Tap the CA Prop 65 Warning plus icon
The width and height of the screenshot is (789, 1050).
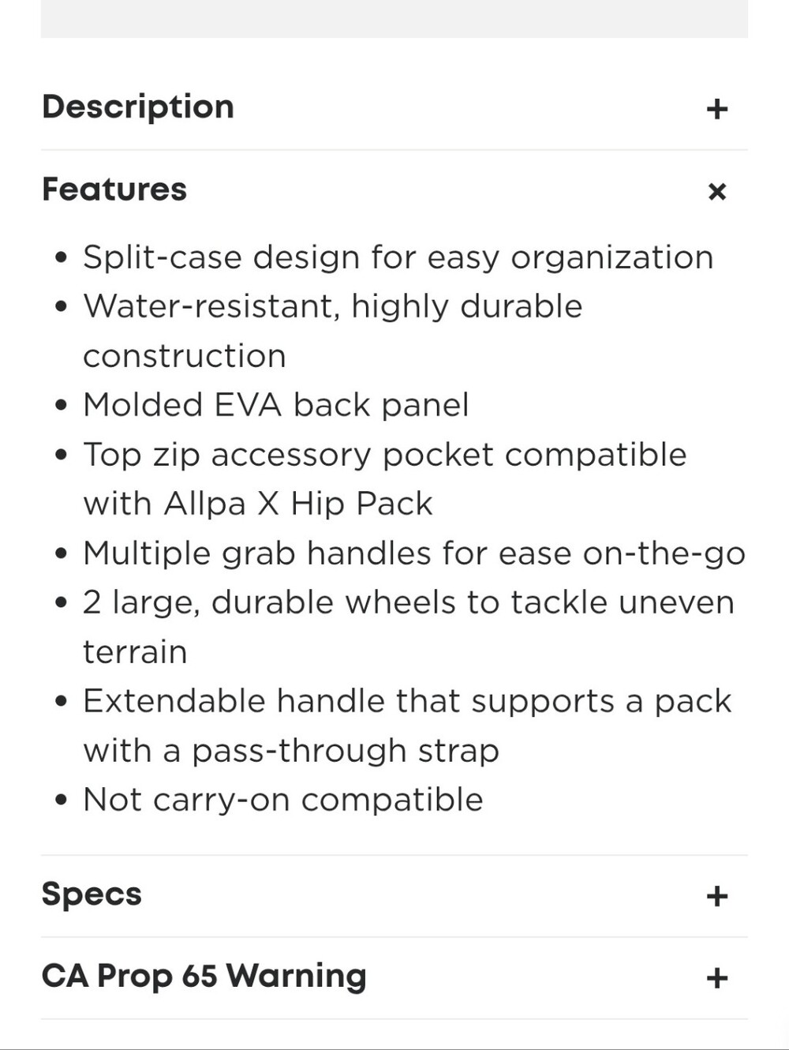click(x=716, y=978)
